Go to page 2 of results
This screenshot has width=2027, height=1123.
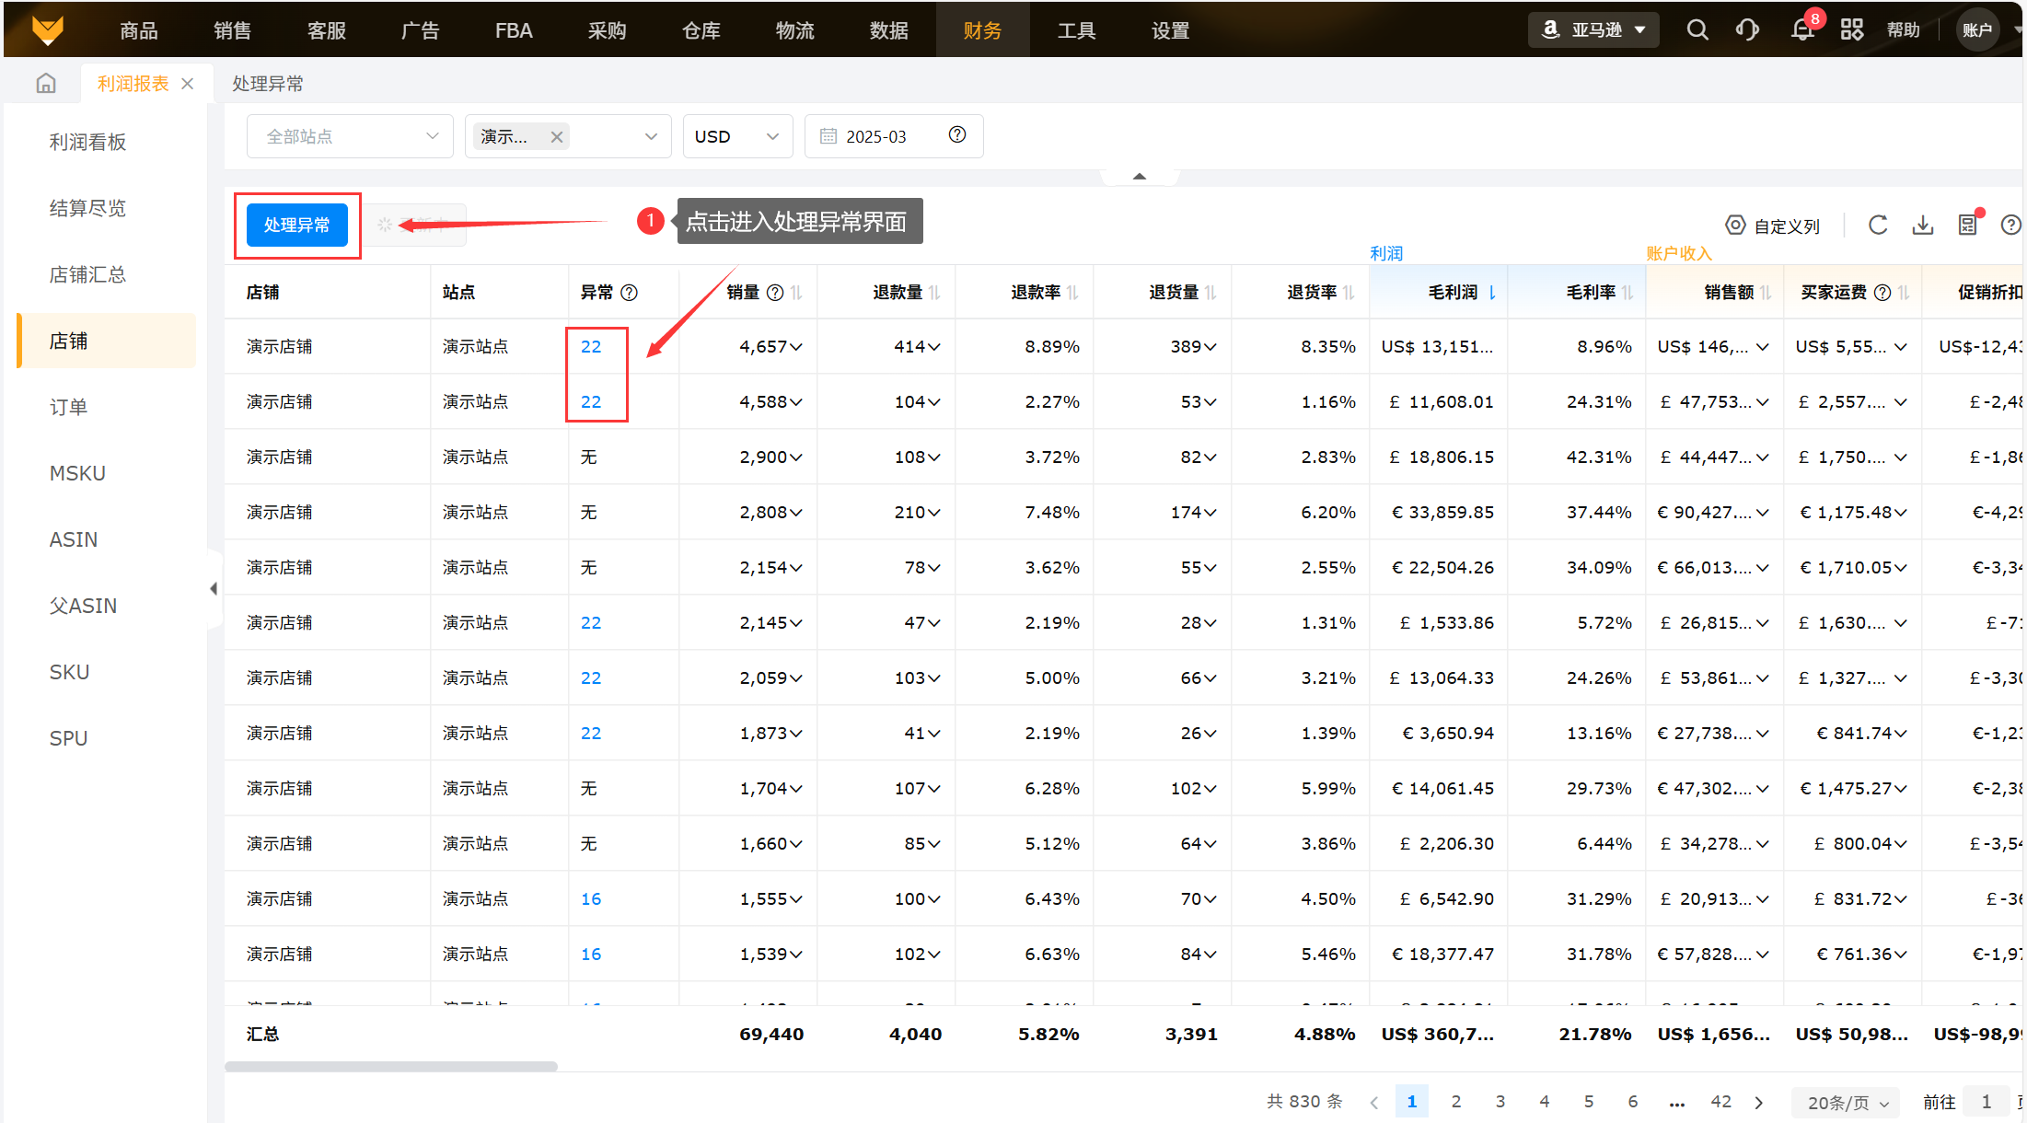pyautogui.click(x=1456, y=1102)
